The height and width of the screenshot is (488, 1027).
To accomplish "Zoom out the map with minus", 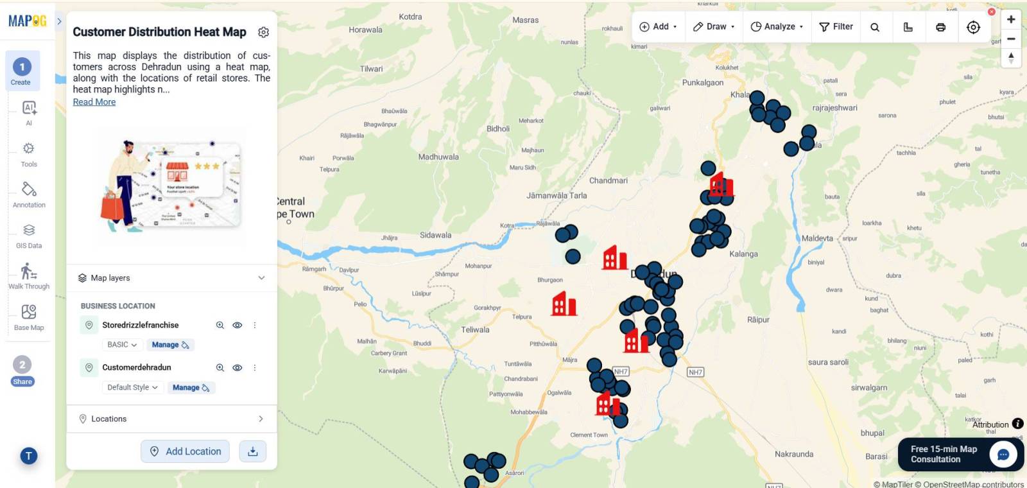I will (x=1011, y=39).
